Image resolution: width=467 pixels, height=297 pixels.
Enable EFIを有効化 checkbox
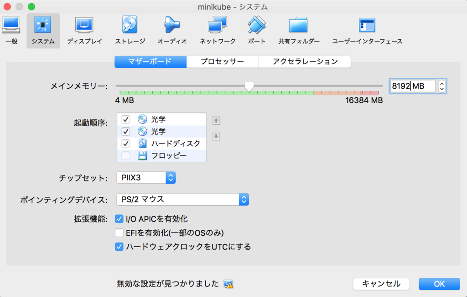(x=119, y=233)
